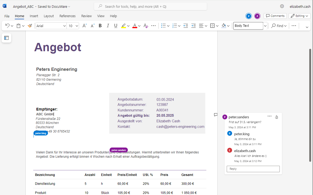Toggle bold formatting
The width and height of the screenshot is (313, 195).
click(100, 26)
